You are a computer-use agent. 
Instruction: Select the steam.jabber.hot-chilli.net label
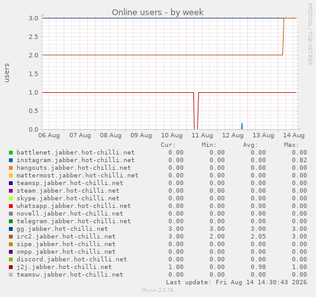(68, 191)
